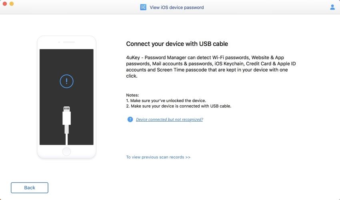This screenshot has width=340, height=200.
Task: Open 'To view previous scan records' link
Action: tap(158, 157)
